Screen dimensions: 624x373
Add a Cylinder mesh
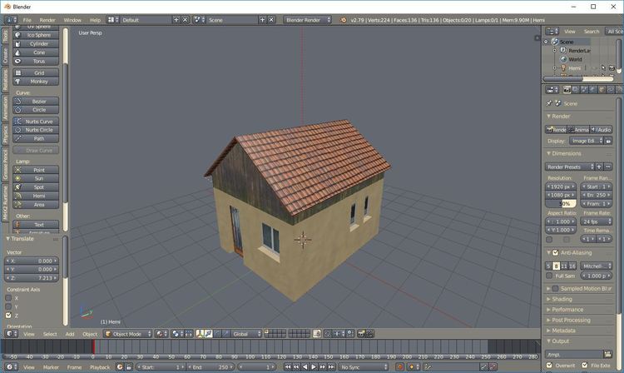tap(36, 44)
